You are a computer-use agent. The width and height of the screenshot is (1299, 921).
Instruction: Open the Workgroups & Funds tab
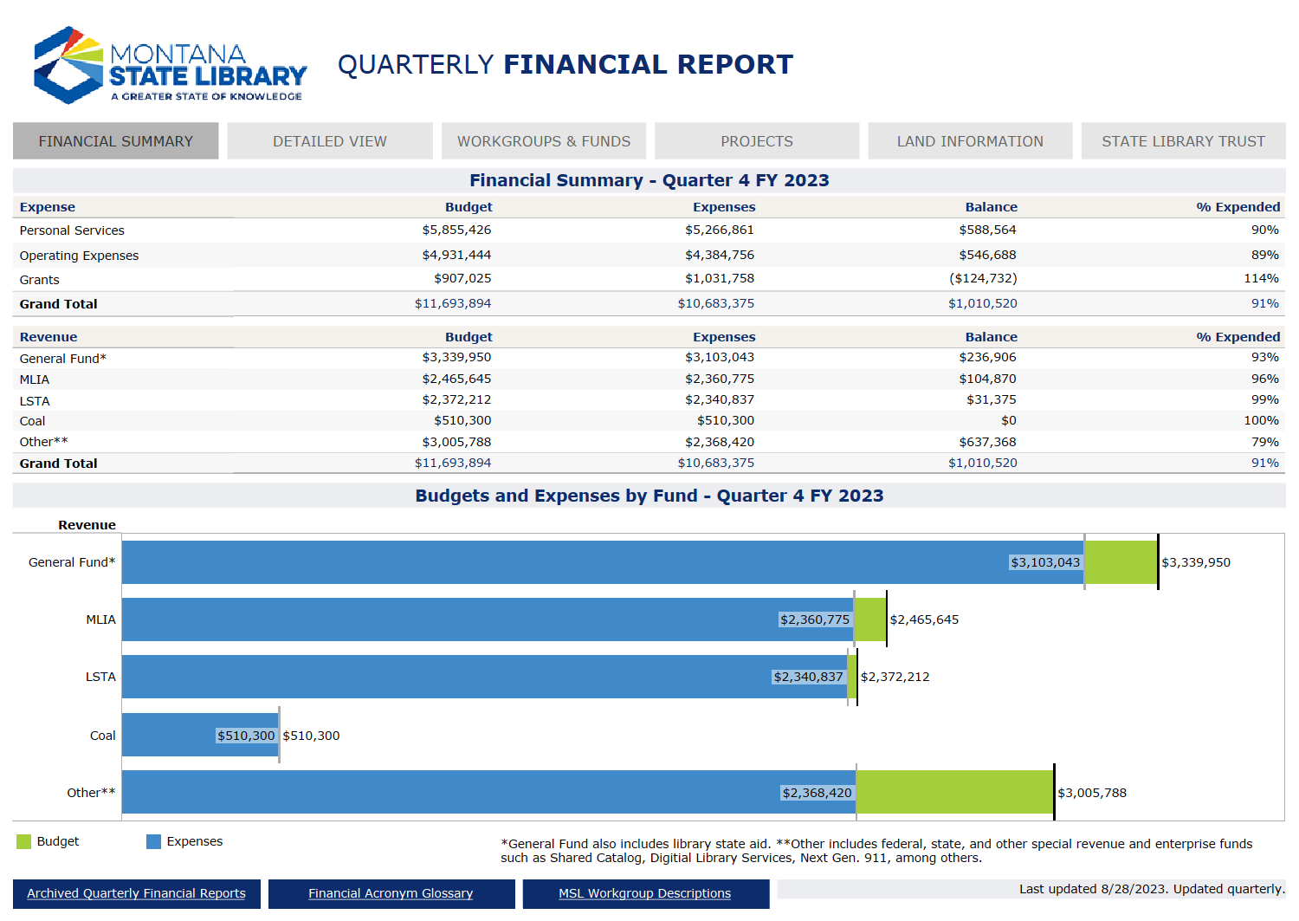(x=544, y=141)
